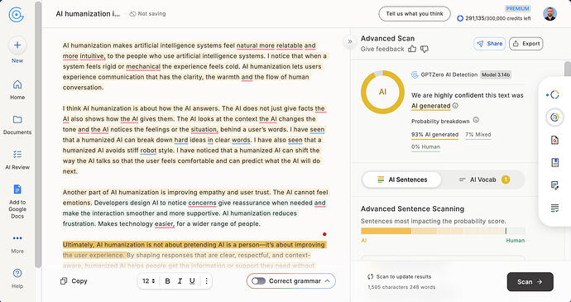571x302 pixels.
Task: Open the blue bookmark document tool icon
Action: coord(554,162)
